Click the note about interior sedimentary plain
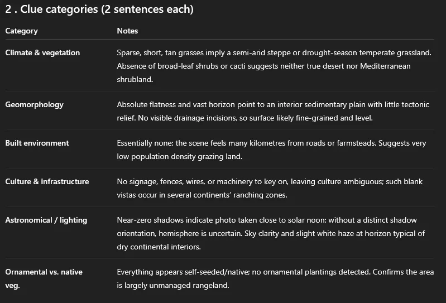 click(x=273, y=111)
